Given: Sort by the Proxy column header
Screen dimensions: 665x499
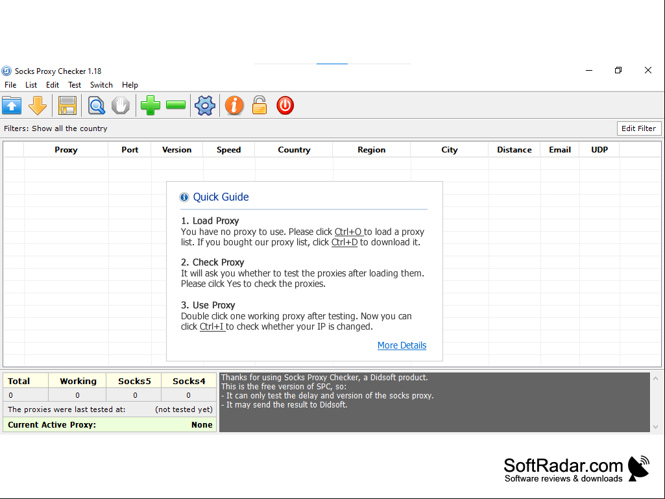Looking at the screenshot, I should 66,150.
